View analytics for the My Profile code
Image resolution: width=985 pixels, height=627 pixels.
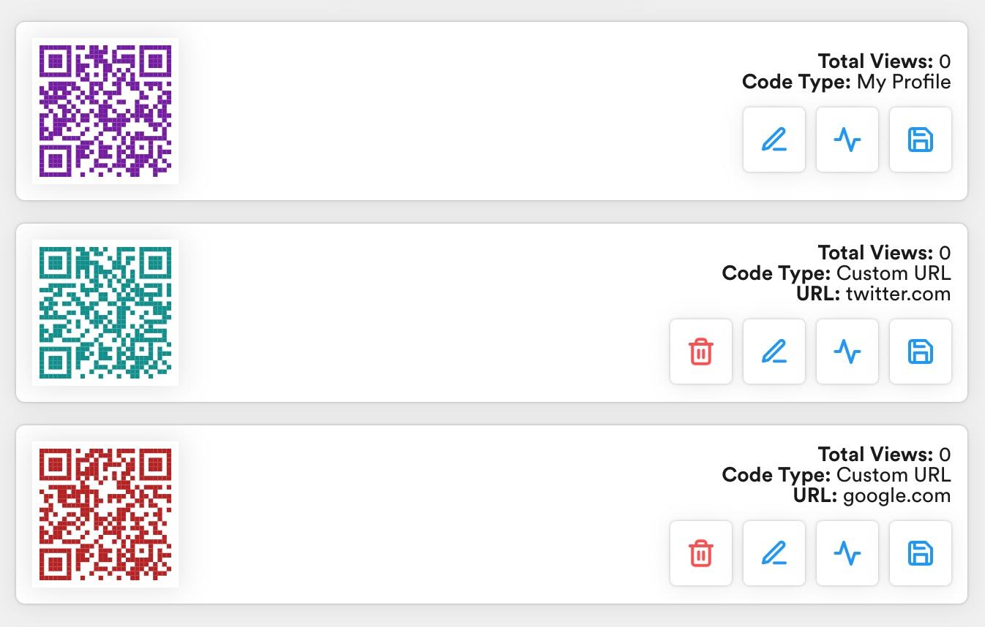tap(847, 140)
